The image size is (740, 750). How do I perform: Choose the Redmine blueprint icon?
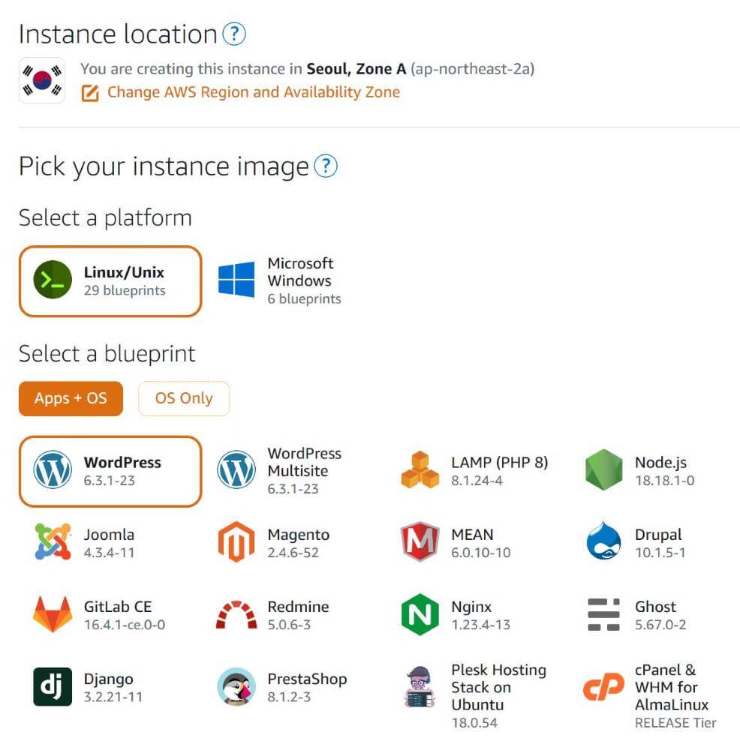[236, 615]
